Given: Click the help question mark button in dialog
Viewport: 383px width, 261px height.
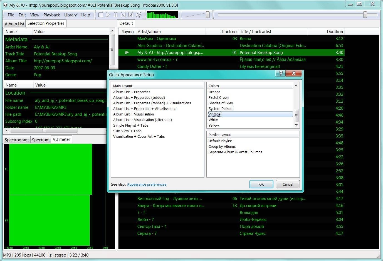Looking at the screenshot, I should tap(281, 73).
